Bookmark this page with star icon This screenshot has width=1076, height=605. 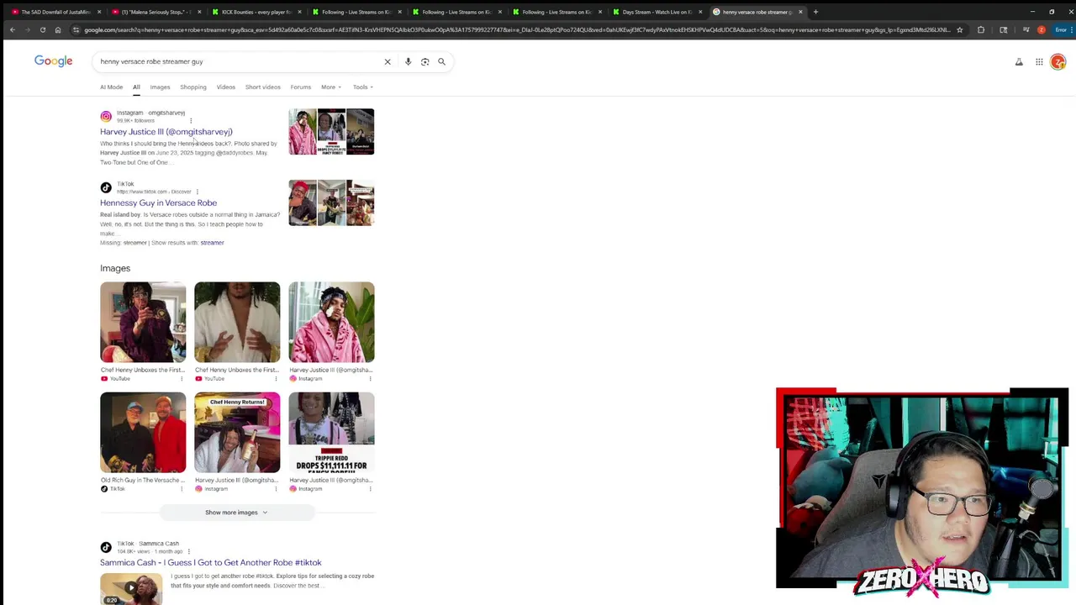[959, 29]
